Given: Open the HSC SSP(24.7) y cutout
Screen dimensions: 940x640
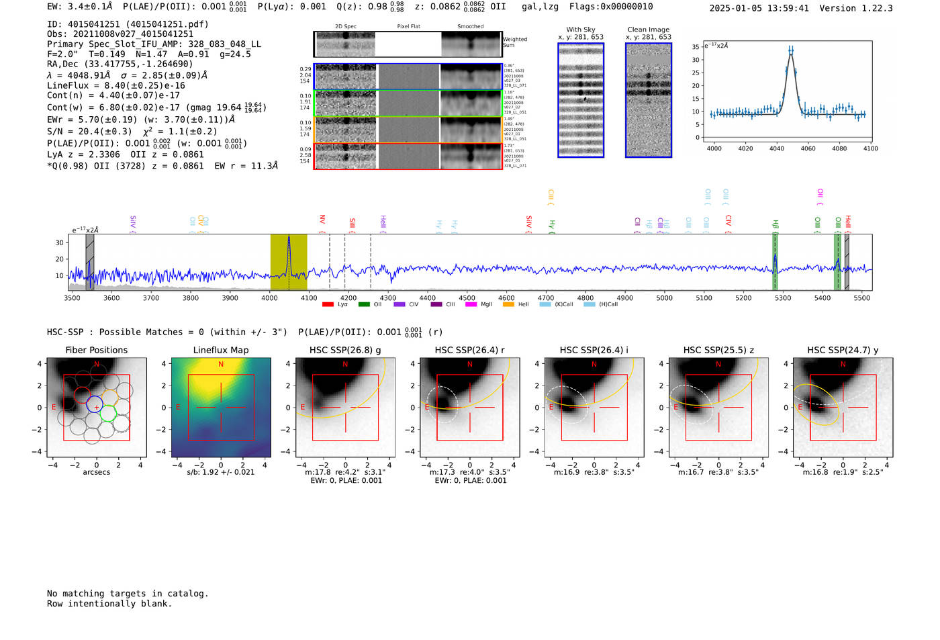Looking at the screenshot, I should [843, 408].
